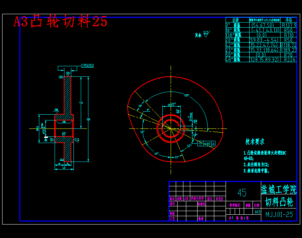The width and height of the screenshot is (302, 238).
Task: Click radius value 'R70'
Action: pos(288,55)
